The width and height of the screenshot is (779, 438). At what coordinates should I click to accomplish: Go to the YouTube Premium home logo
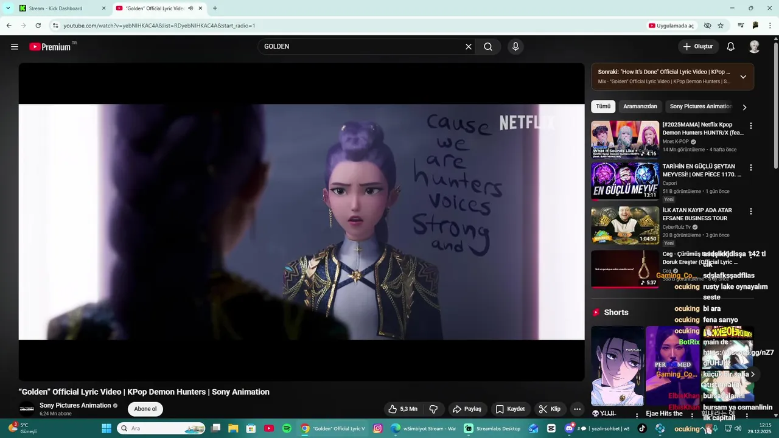point(50,47)
